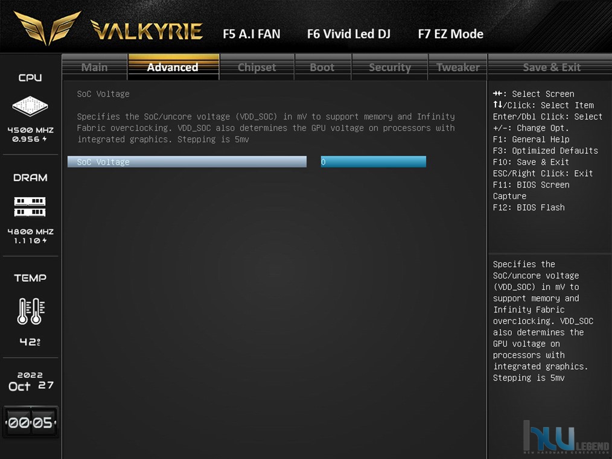The image size is (612, 459).
Task: Click the 'F1: General Help' help line
Action: click(531, 139)
